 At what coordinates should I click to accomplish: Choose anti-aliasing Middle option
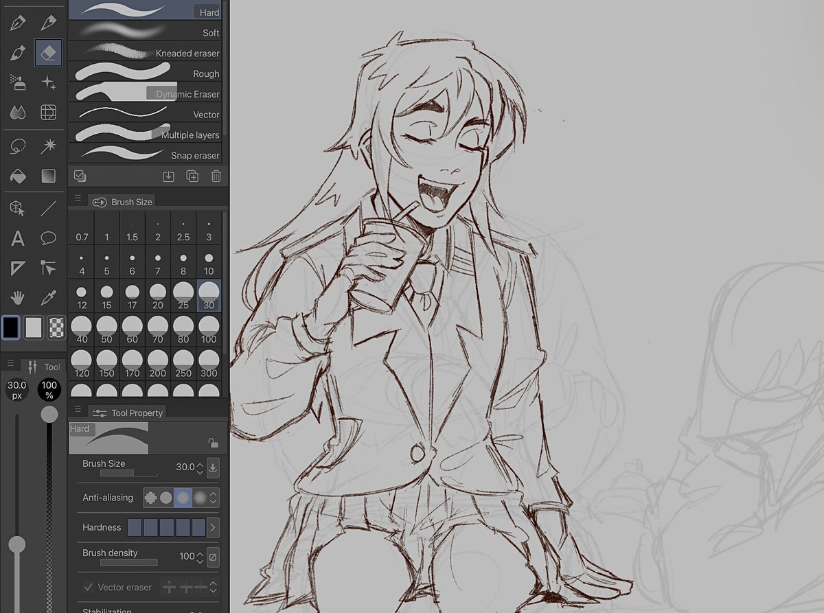coord(183,498)
